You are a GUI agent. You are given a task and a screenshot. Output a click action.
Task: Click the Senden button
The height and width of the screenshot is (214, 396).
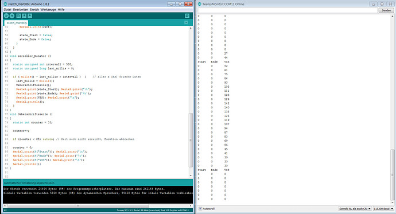[x=386, y=10]
